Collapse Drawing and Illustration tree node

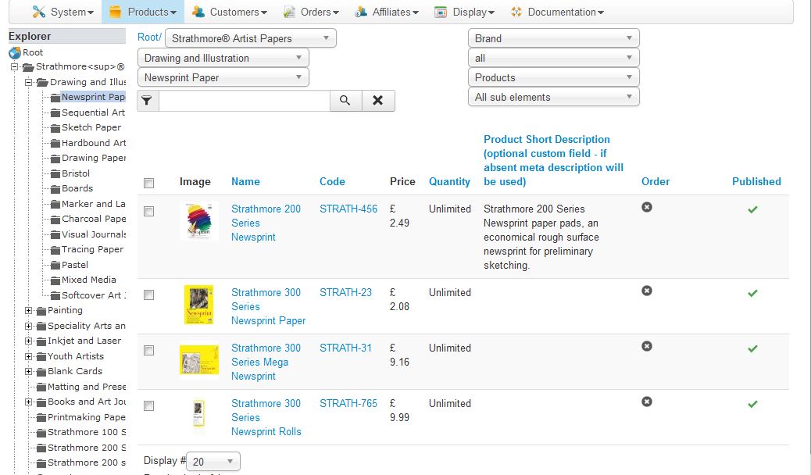pos(28,82)
